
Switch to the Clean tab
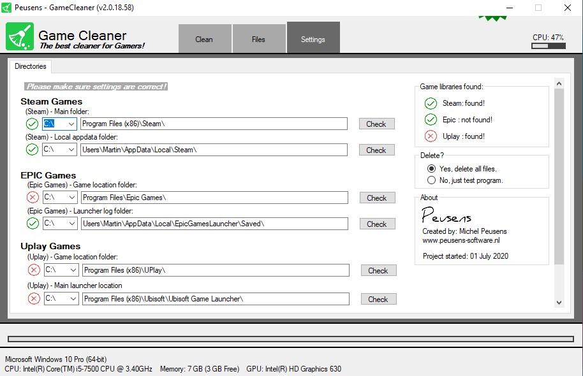pos(205,39)
